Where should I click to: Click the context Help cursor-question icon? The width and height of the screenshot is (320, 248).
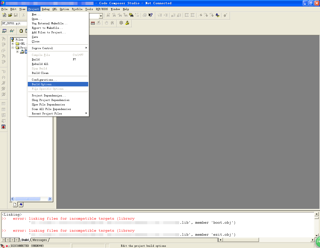150,15
